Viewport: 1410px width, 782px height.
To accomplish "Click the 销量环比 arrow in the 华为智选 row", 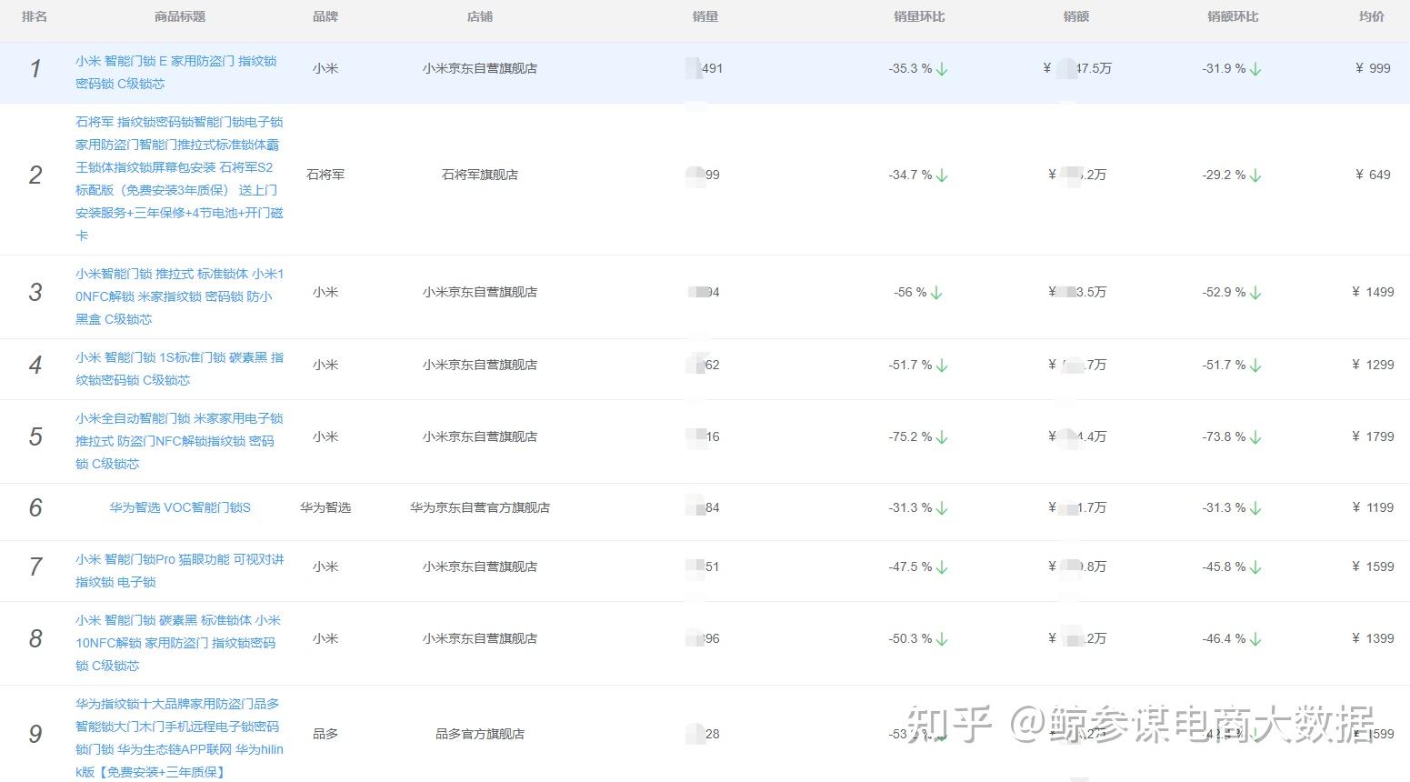I will (x=942, y=508).
